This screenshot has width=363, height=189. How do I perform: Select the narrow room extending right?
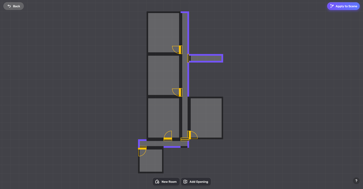click(x=206, y=58)
